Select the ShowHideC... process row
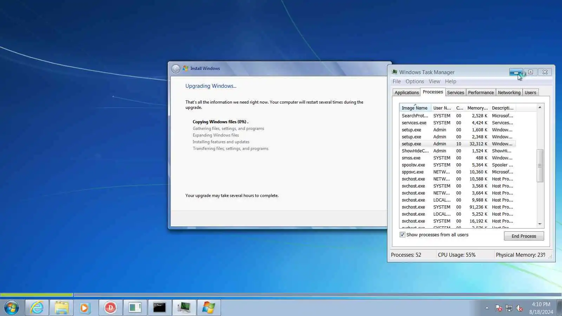 [x=457, y=151]
